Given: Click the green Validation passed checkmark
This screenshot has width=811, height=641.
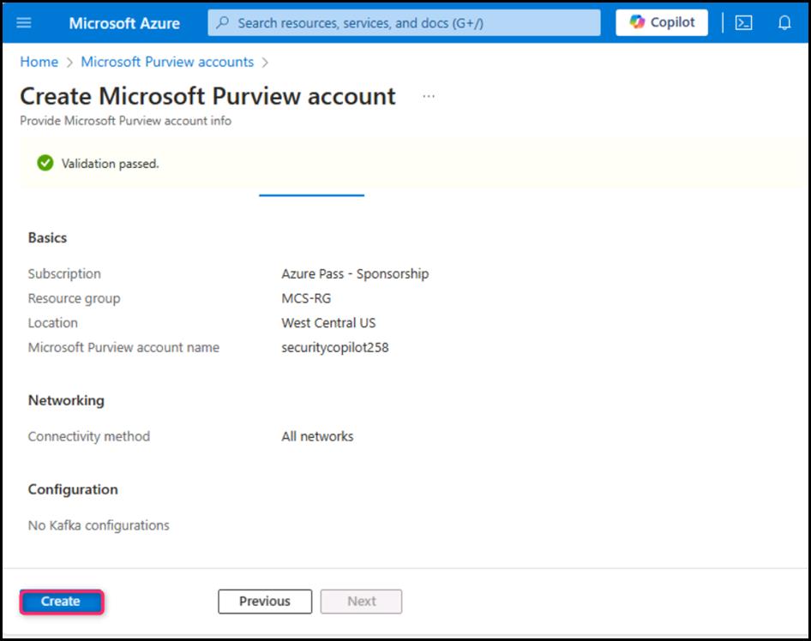Looking at the screenshot, I should click(x=45, y=163).
